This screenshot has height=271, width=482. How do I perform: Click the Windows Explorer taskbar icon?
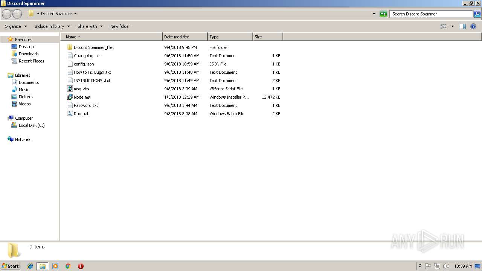(x=43, y=266)
